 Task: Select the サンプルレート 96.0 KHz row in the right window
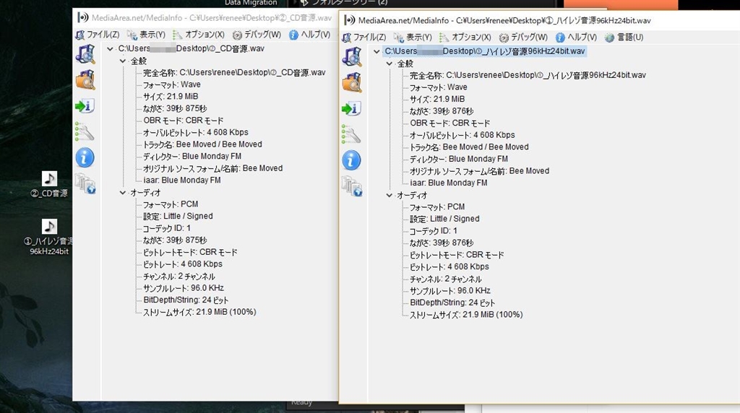coord(450,291)
